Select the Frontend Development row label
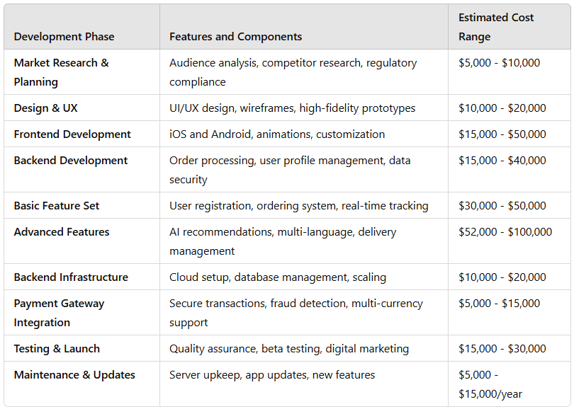 tap(72, 134)
